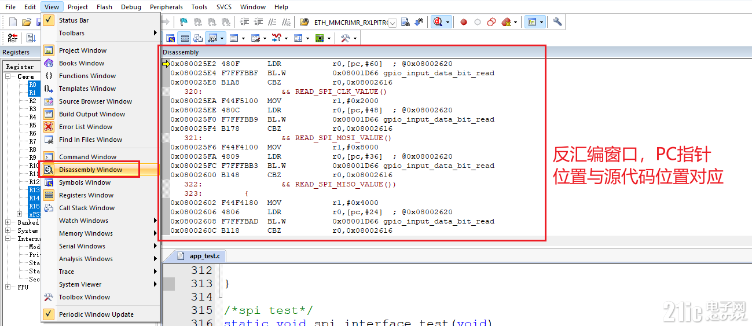Open the Toolbox toolbar dropdown arrow
The width and height of the screenshot is (752, 326).
355,38
